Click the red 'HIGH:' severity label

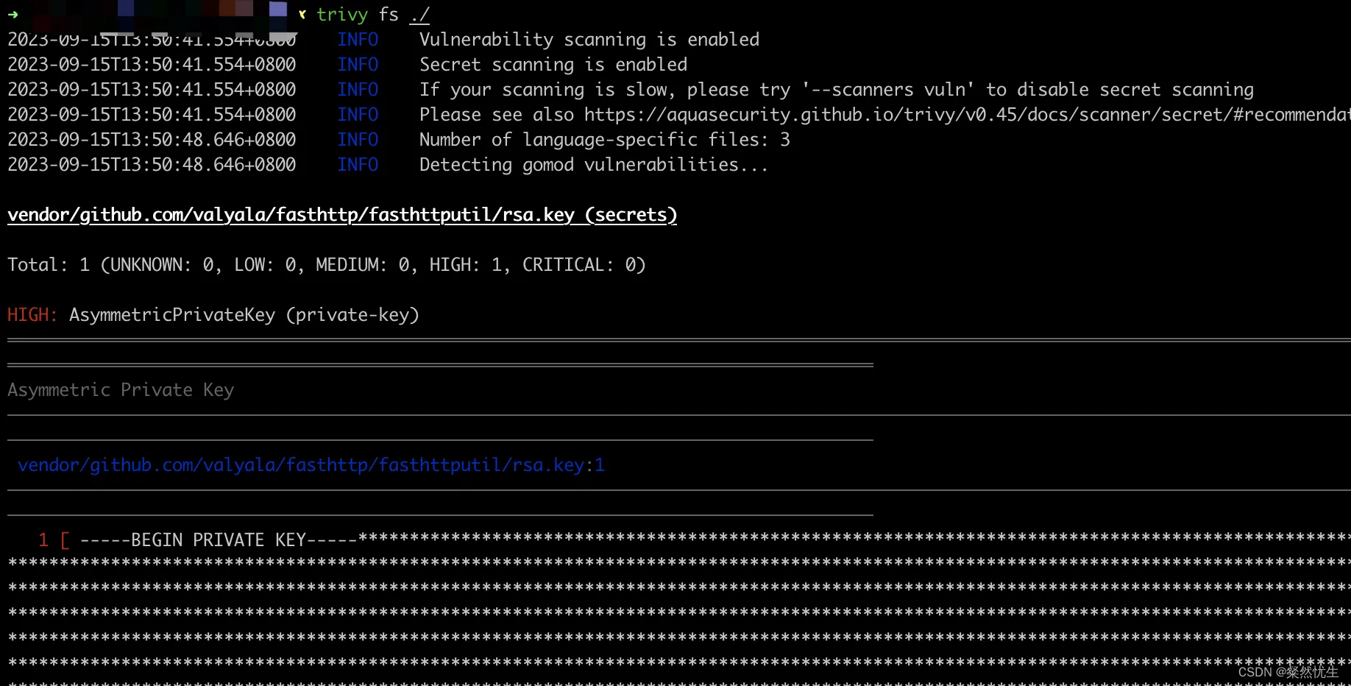(x=32, y=315)
